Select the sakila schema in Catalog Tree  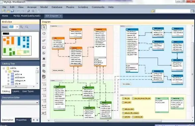click(x=13, y=68)
